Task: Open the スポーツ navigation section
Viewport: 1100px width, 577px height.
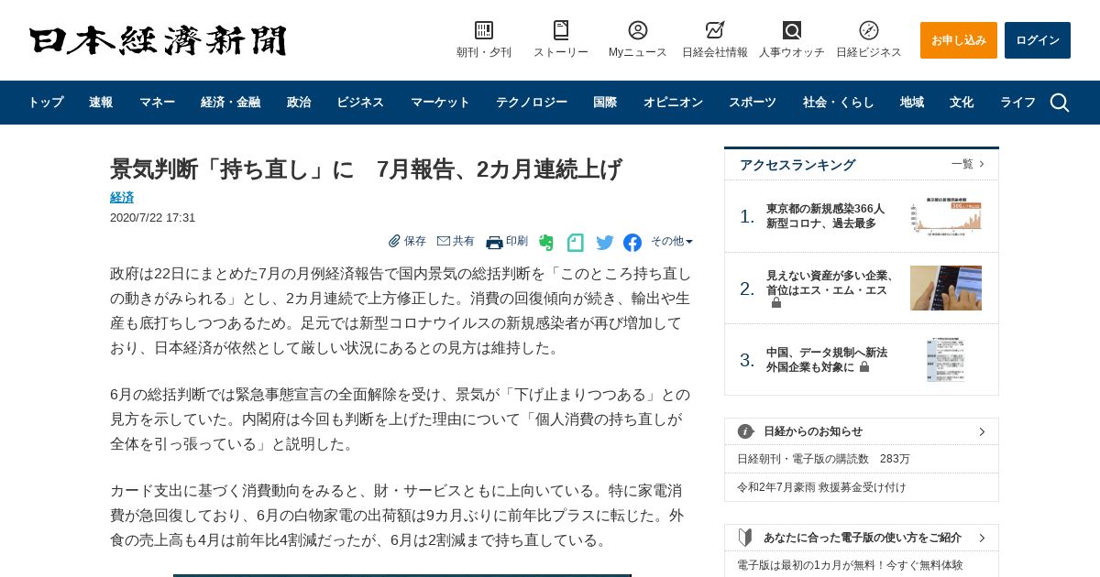Action: pyautogui.click(x=753, y=103)
